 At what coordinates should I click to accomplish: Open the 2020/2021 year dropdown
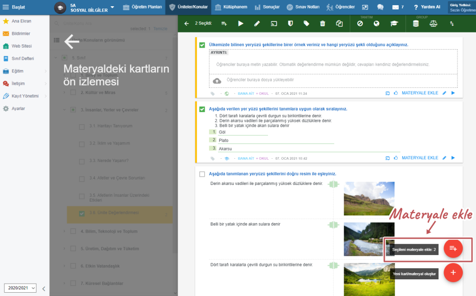[20, 288]
